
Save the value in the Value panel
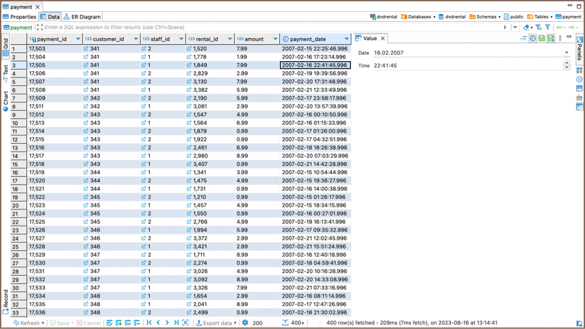pyautogui.click(x=542, y=39)
